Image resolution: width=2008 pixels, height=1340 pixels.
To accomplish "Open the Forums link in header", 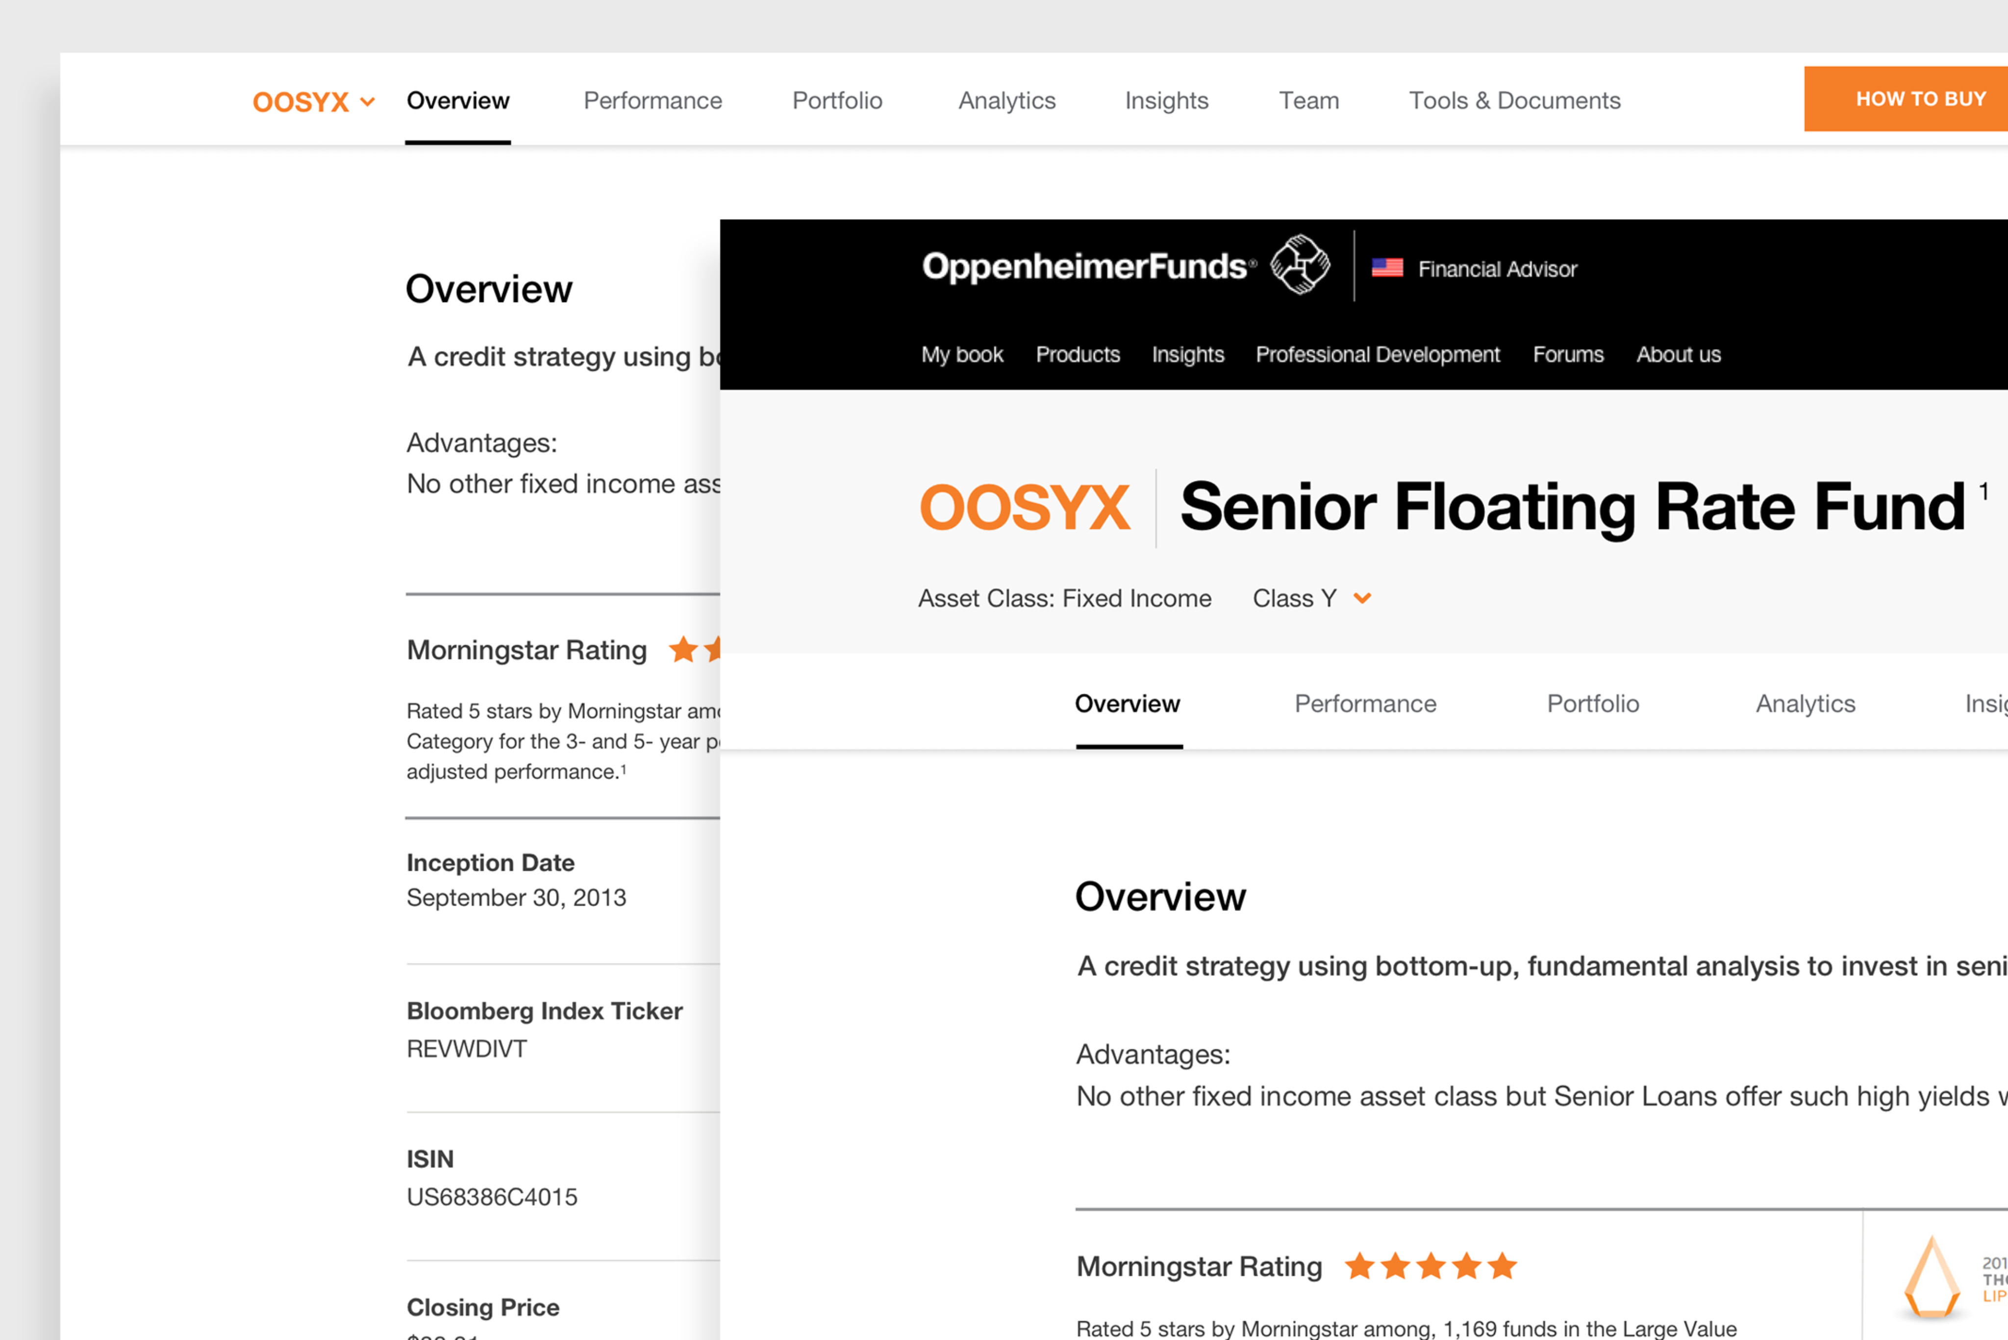I will 1568,354.
